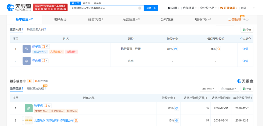Viewport: 263px width, 126px height.
Task: Open the 股东类型 filter dropdown
Action: coord(208,89)
